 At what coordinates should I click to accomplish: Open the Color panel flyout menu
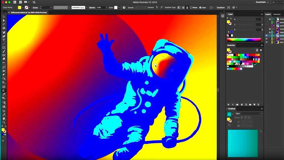pyautogui.click(x=262, y=14)
